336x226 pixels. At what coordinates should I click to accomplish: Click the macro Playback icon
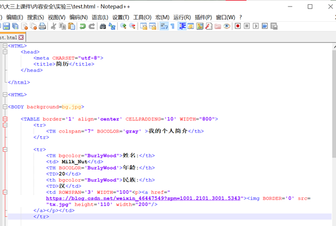(256, 26)
